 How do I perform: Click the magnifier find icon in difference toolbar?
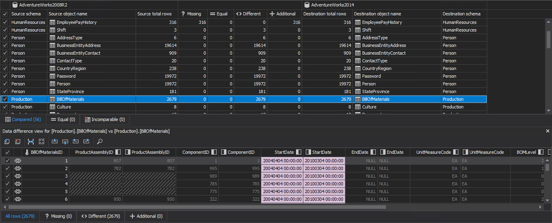pos(100,142)
